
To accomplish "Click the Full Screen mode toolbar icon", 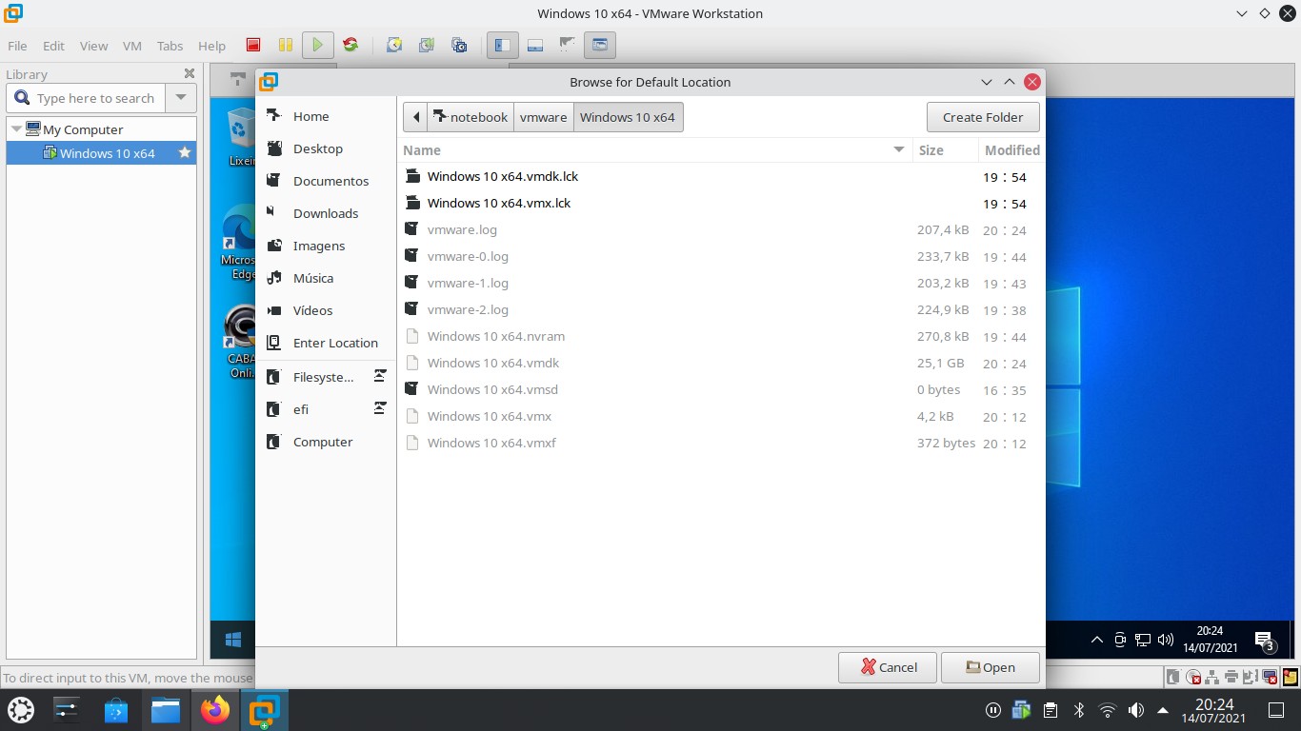I will 568,45.
